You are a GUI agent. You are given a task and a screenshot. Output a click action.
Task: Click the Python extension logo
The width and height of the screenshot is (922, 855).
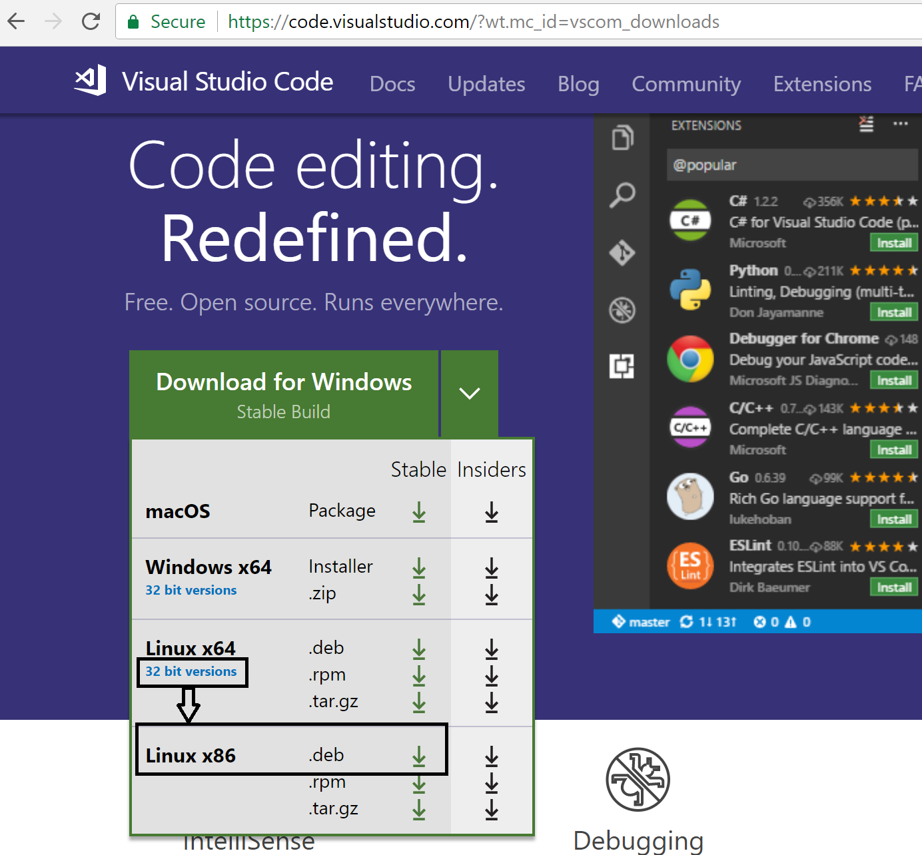[x=690, y=290]
